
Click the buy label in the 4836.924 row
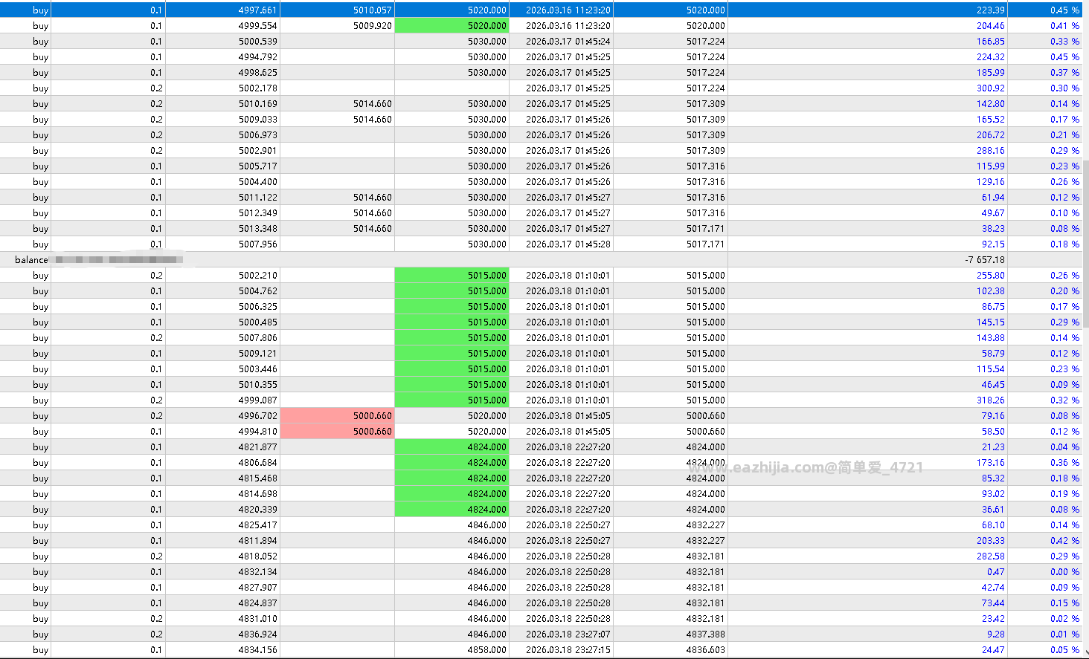(x=40, y=634)
